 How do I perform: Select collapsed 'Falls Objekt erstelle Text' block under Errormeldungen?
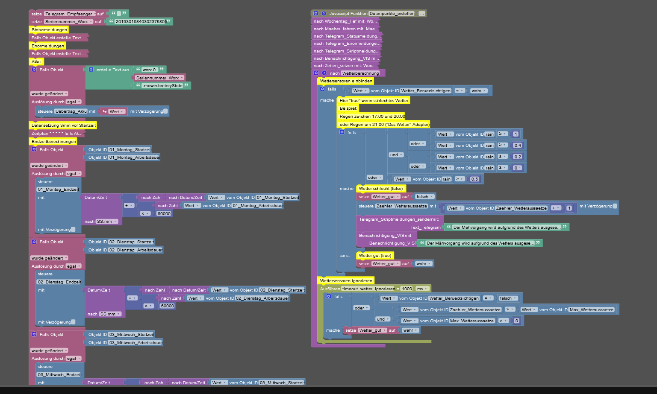[x=59, y=54]
